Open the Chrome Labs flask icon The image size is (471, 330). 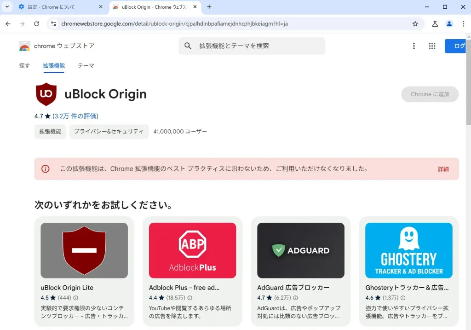click(435, 23)
